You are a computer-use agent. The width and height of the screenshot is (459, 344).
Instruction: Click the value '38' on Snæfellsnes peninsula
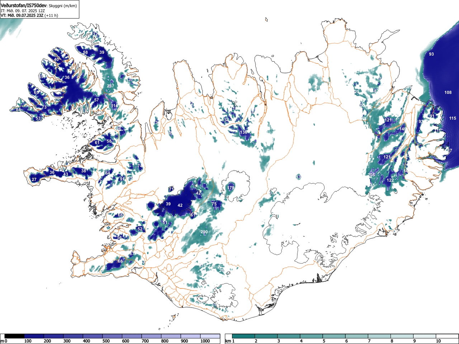coord(84,171)
